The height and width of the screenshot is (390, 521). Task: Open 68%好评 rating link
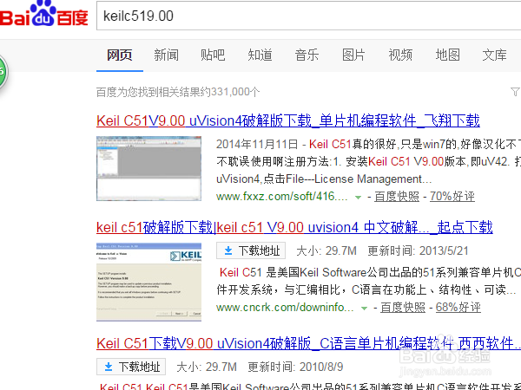(458, 308)
